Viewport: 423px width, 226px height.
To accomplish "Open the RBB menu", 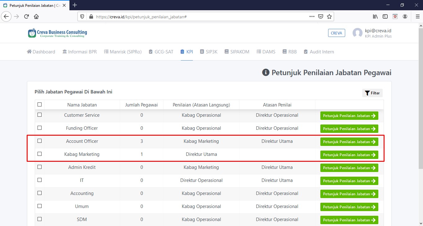I will (290, 52).
